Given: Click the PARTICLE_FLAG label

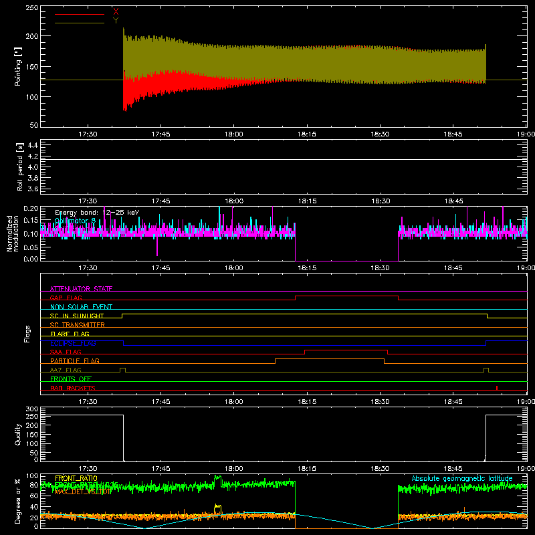Looking at the screenshot, I should click(75, 360).
